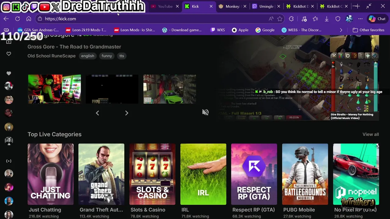Expand the bookmarks bar overflow chevron
Image resolution: width=390 pixels, height=219 pixels.
tap(341, 30)
